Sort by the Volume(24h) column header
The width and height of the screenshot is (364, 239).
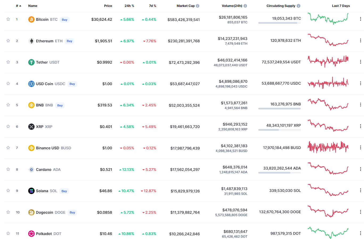coord(232,6)
